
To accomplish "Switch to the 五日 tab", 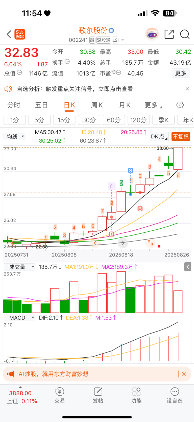I will [x=41, y=105].
